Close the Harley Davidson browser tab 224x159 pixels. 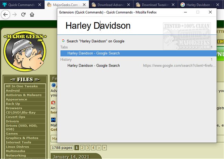click(218, 5)
